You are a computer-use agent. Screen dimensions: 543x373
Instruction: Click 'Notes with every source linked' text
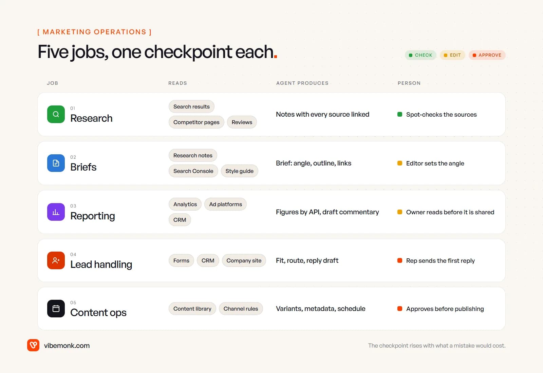(322, 114)
